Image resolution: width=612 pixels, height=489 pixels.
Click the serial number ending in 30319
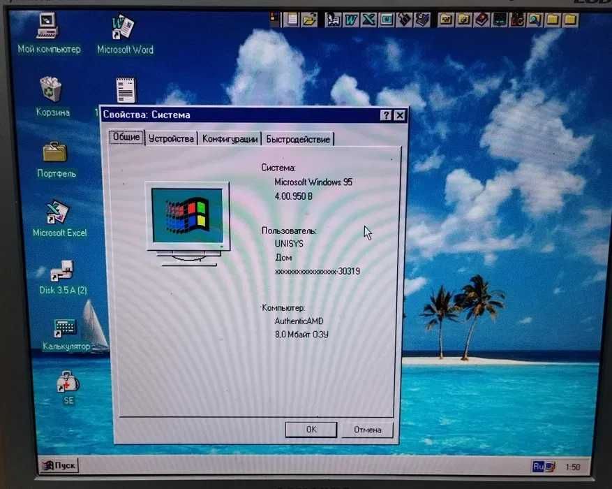pyautogui.click(x=318, y=271)
